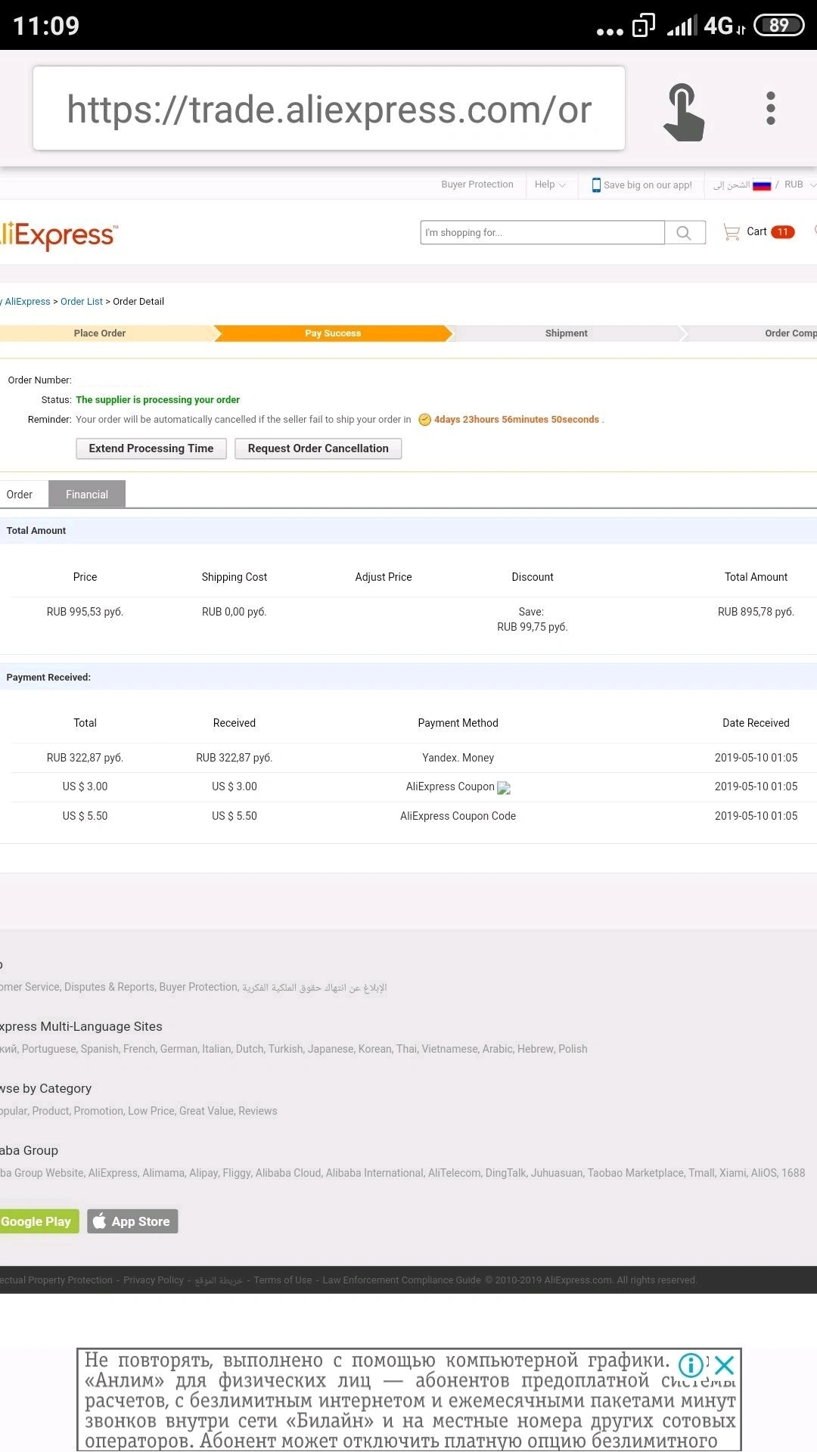Image resolution: width=817 pixels, height=1452 pixels.
Task: Select the AliExpress Coupon Code row text
Action: point(458,816)
